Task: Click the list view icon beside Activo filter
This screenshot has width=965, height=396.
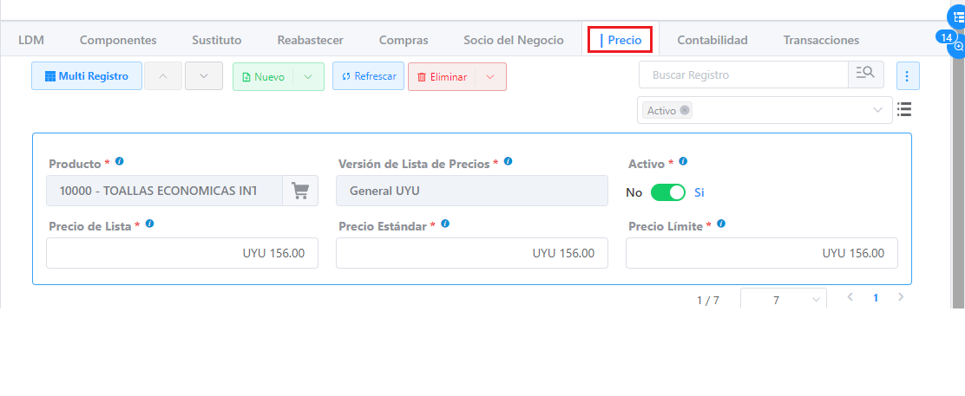Action: (904, 109)
